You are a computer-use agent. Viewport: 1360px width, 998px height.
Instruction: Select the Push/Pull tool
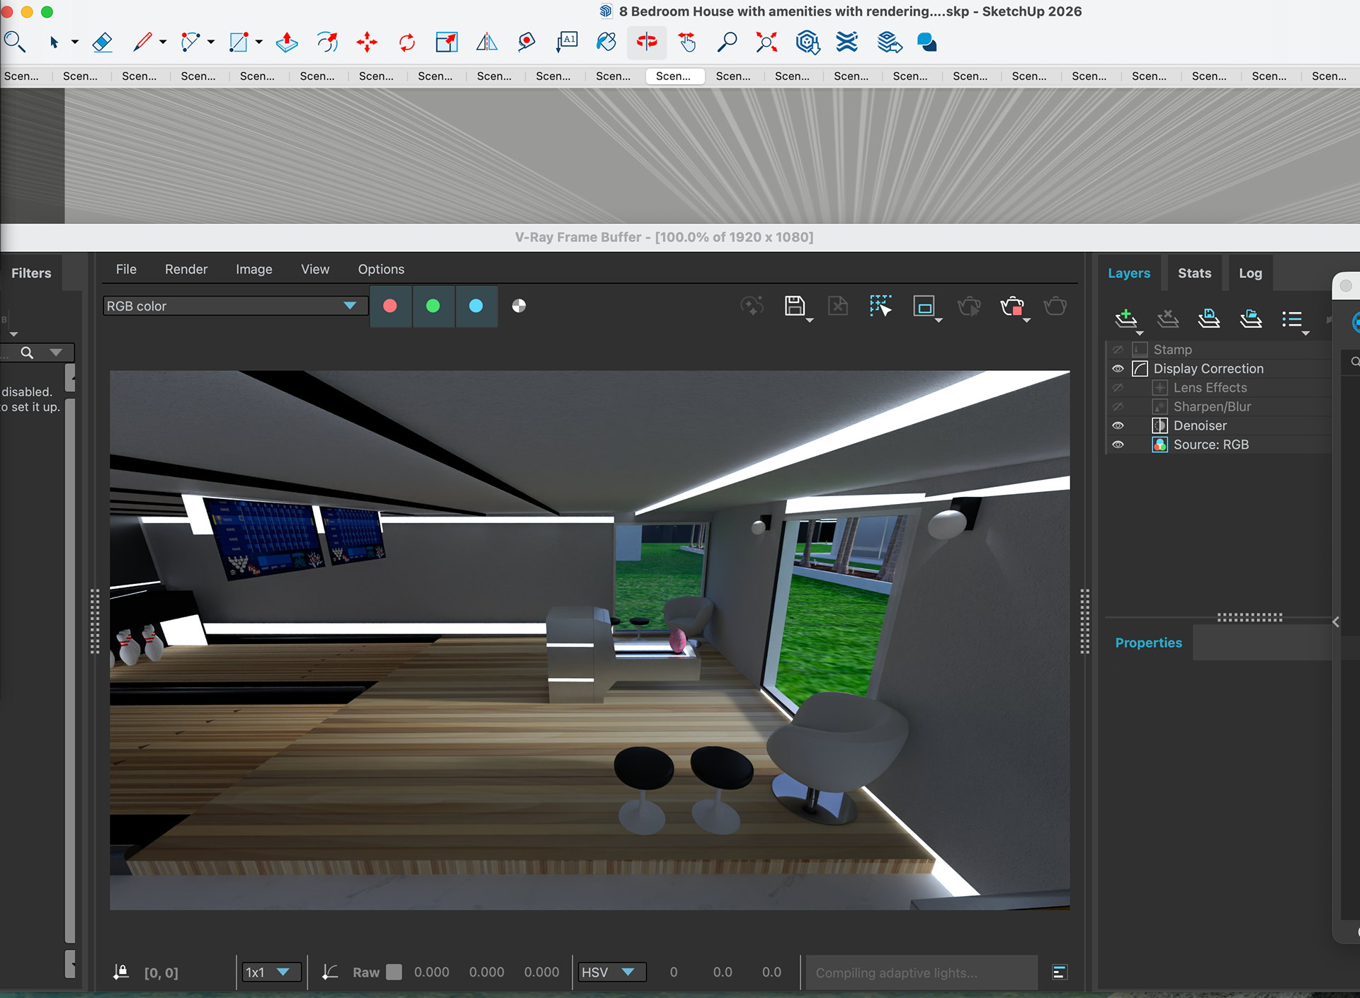pyautogui.click(x=287, y=42)
